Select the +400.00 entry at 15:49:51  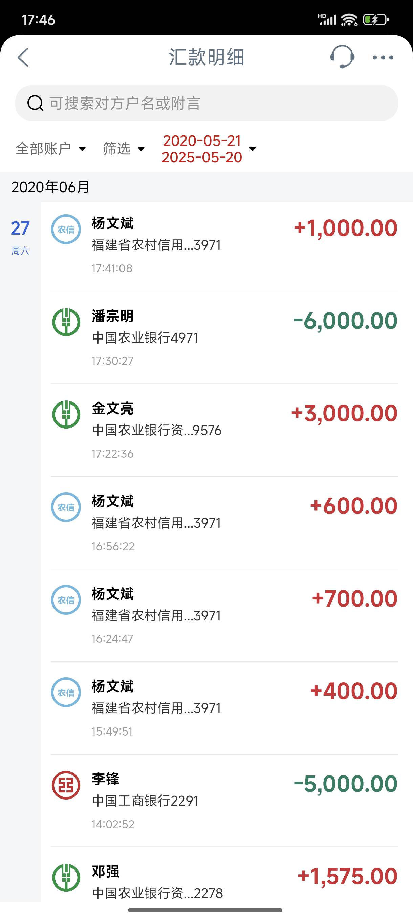(224, 708)
